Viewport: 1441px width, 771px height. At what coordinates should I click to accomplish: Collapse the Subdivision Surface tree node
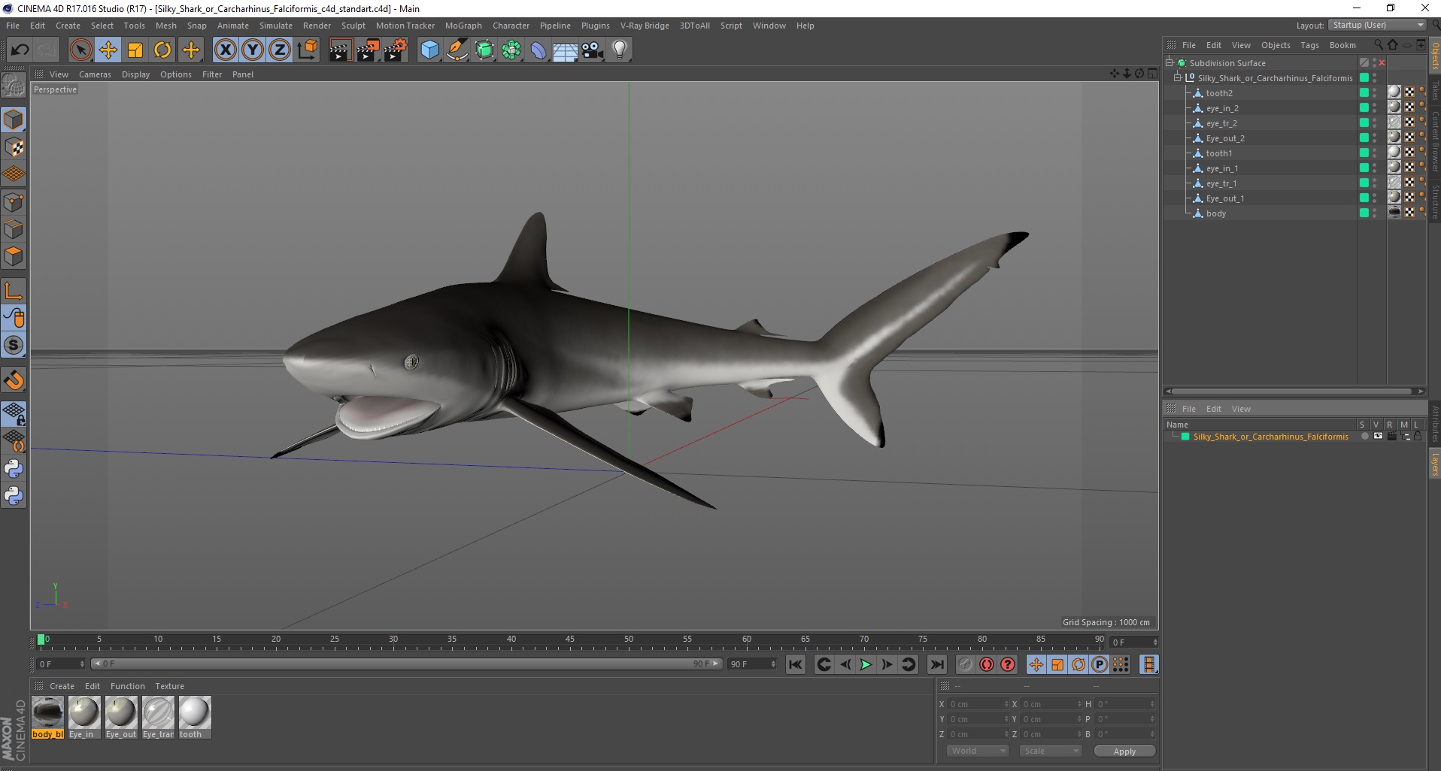click(1170, 63)
